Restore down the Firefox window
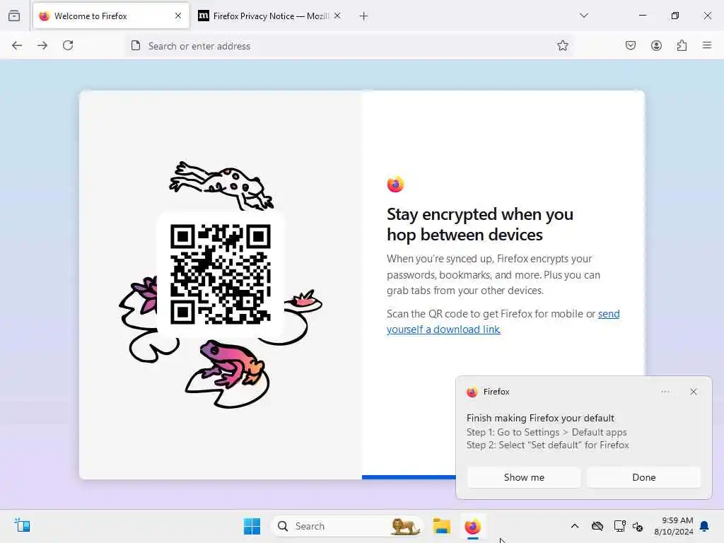Image resolution: width=724 pixels, height=543 pixels. tap(675, 16)
